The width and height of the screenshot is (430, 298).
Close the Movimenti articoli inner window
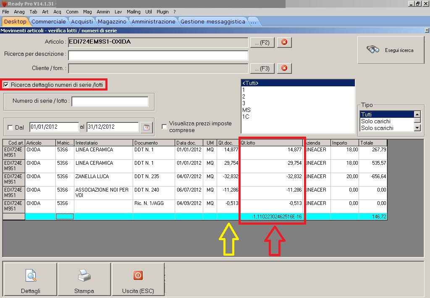coord(427,30)
